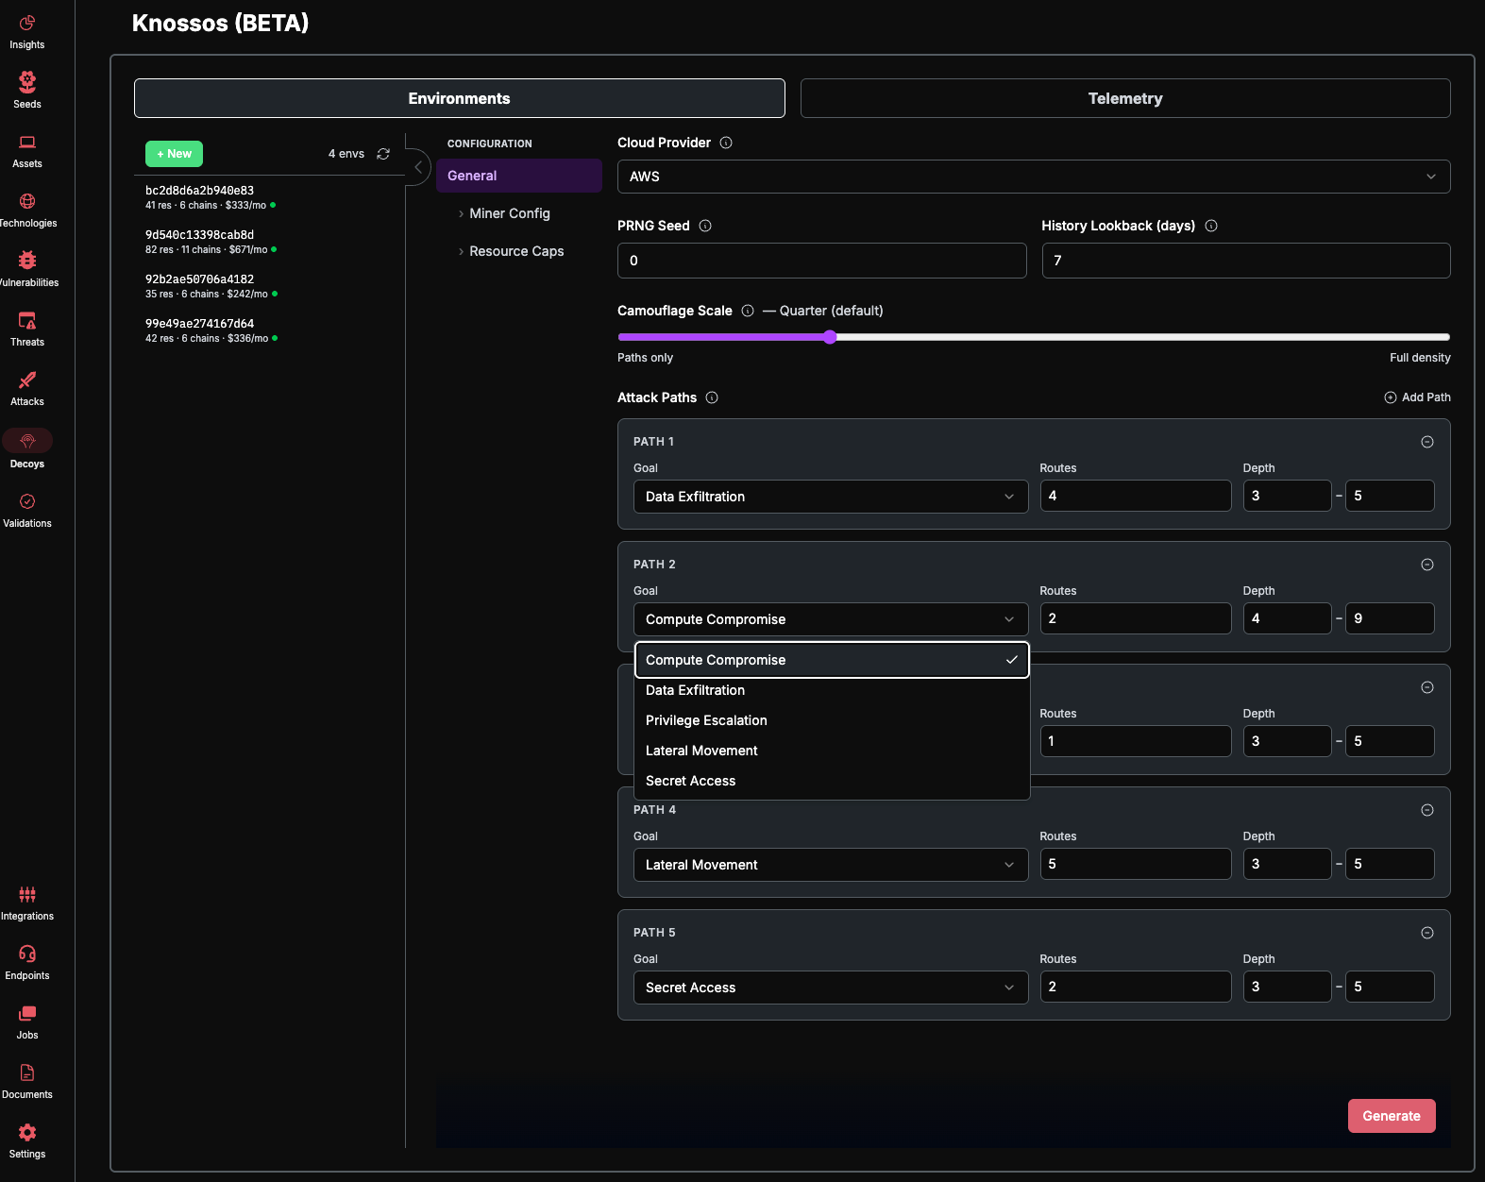Switch to the Telemetry tab
This screenshot has width=1485, height=1182.
pyautogui.click(x=1125, y=98)
